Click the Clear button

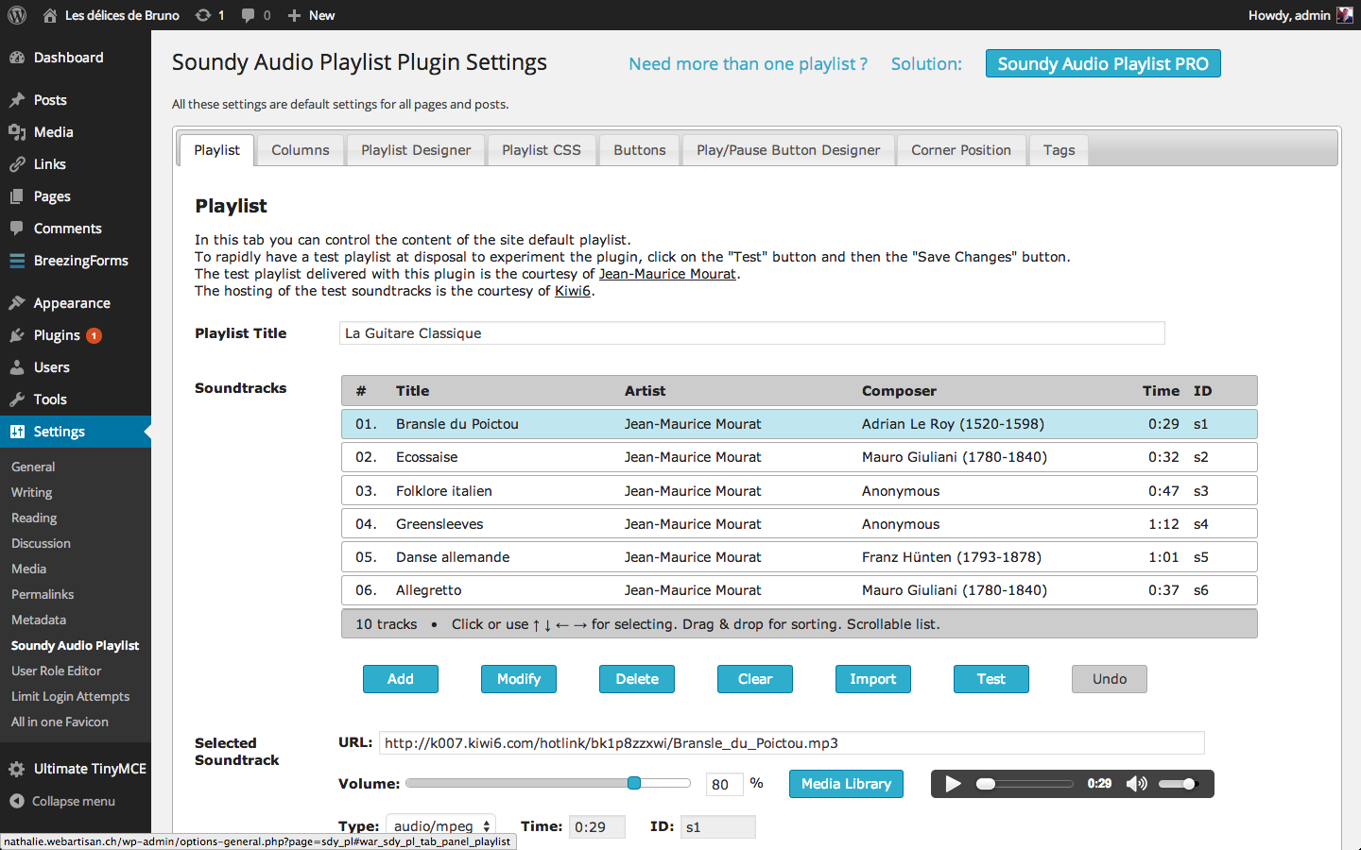point(755,679)
